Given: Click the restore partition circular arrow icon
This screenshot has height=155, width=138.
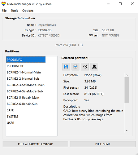Looking at the screenshot, I should [85, 67].
